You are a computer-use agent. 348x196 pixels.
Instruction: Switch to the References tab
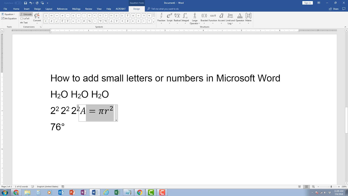click(62, 9)
